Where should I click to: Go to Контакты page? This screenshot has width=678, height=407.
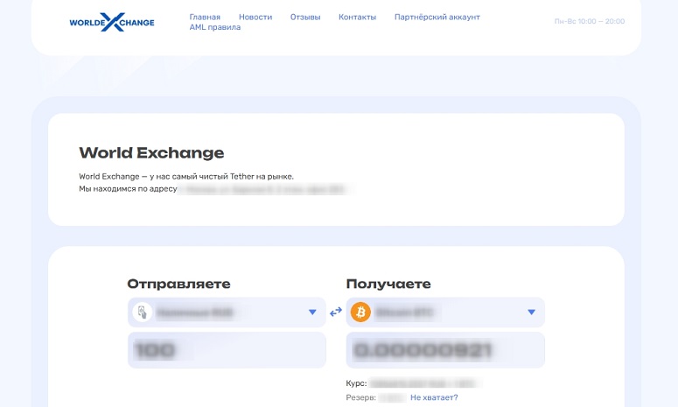[x=357, y=17]
